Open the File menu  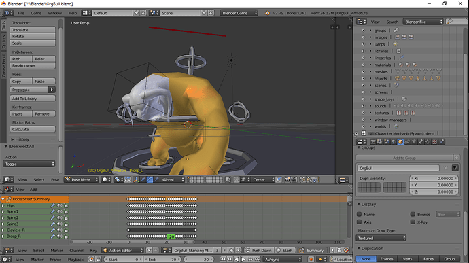[x=21, y=13]
